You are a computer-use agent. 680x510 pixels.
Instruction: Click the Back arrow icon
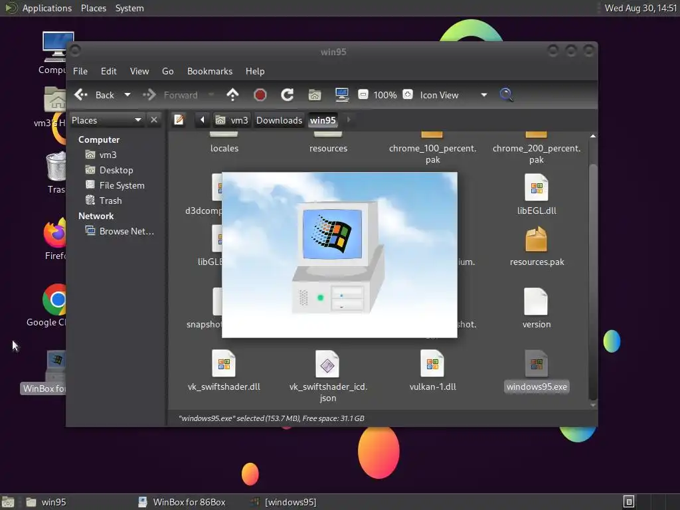[x=80, y=94]
